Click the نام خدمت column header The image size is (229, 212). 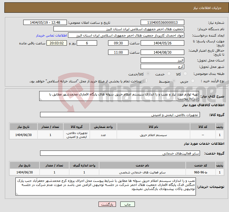point(142,165)
